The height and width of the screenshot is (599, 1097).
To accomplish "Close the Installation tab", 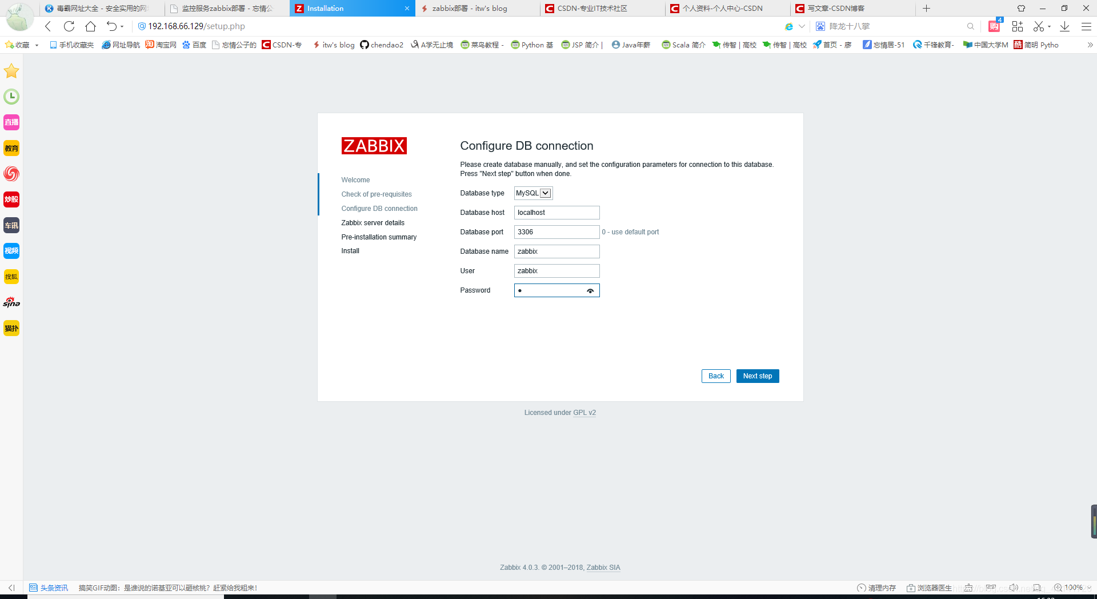I will [x=407, y=9].
